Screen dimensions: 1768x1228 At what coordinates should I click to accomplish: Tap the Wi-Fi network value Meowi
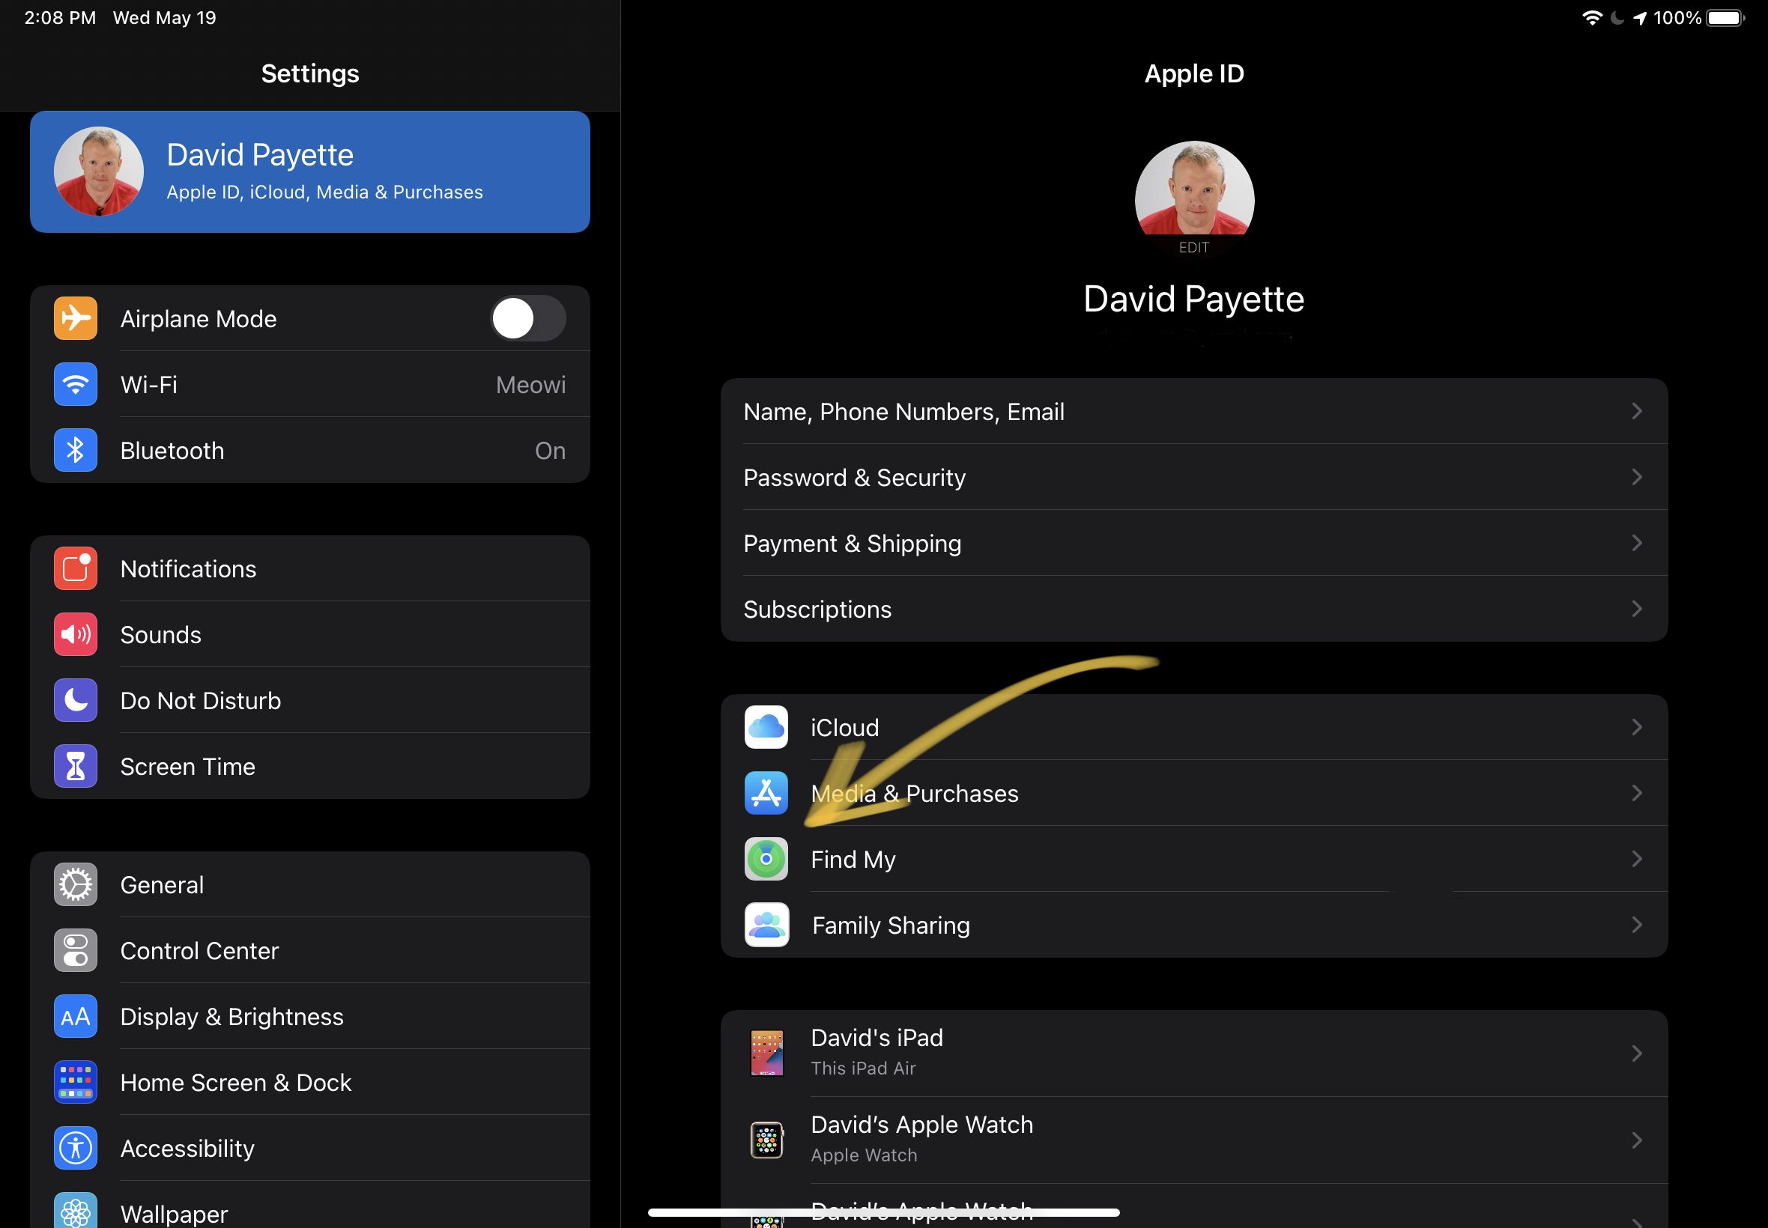[x=530, y=385]
